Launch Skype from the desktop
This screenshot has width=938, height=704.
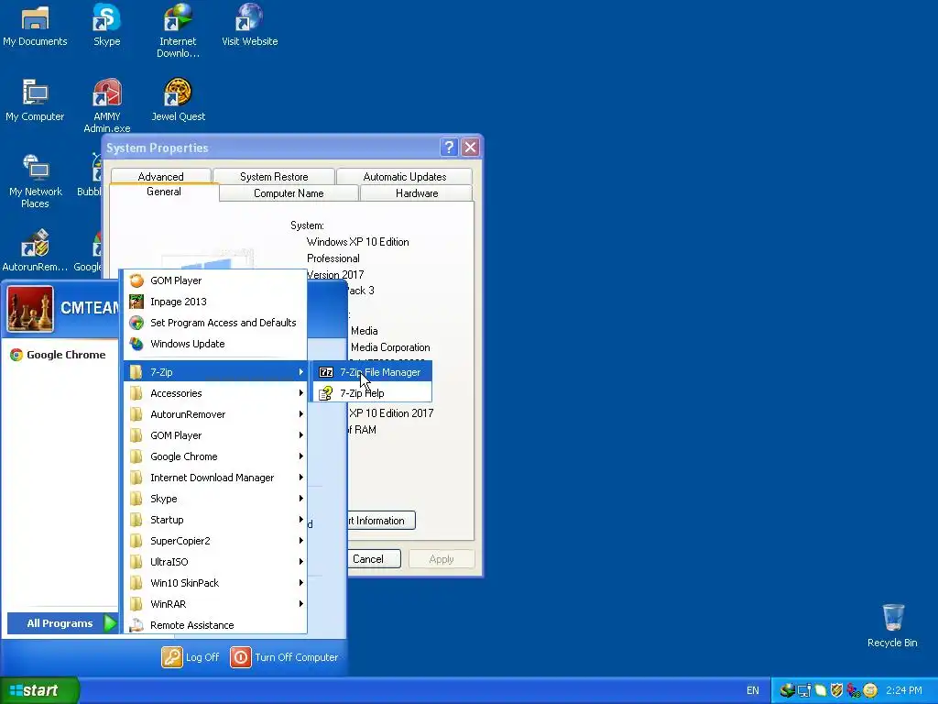pos(106,27)
